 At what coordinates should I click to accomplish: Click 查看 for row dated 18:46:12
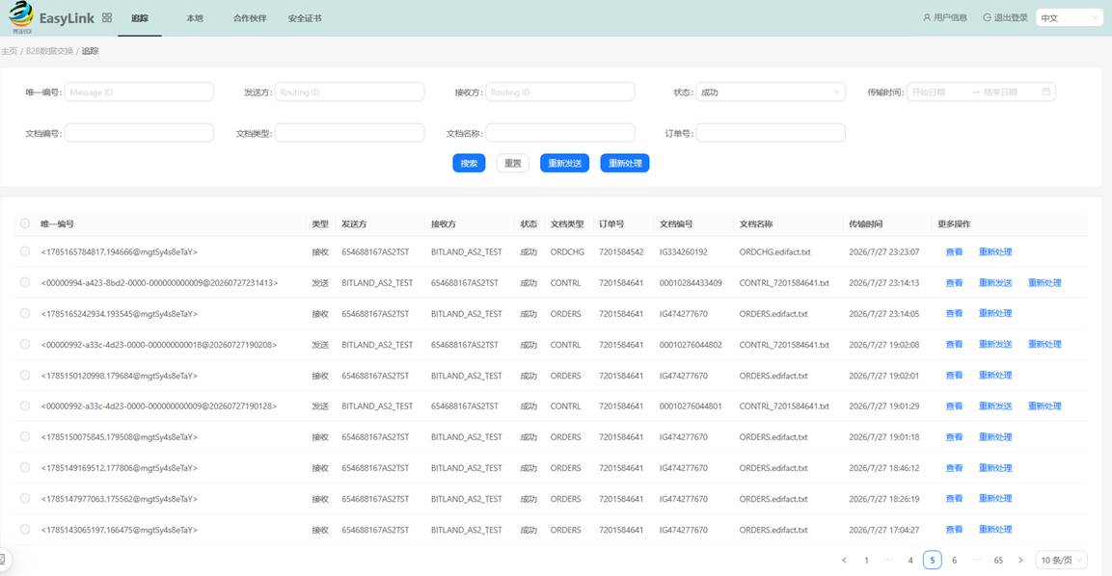(954, 467)
